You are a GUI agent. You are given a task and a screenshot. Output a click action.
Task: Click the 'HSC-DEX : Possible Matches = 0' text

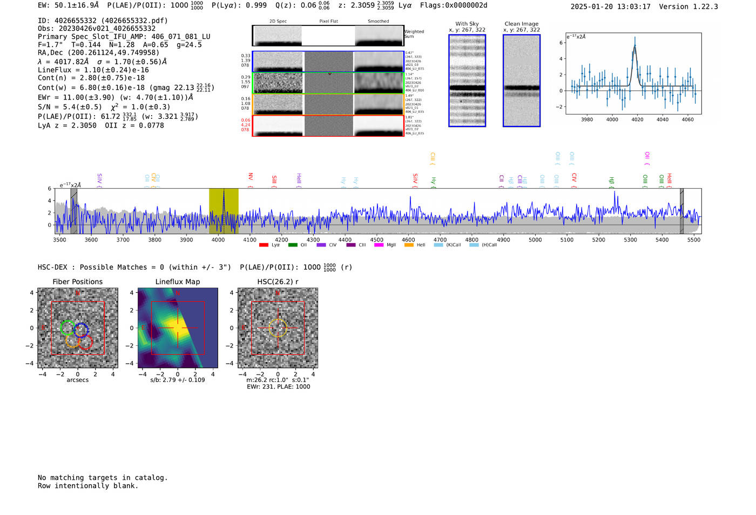100,267
